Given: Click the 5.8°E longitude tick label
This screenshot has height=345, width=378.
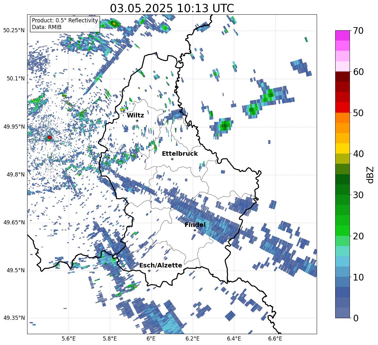Looking at the screenshot, I should tap(110, 339).
